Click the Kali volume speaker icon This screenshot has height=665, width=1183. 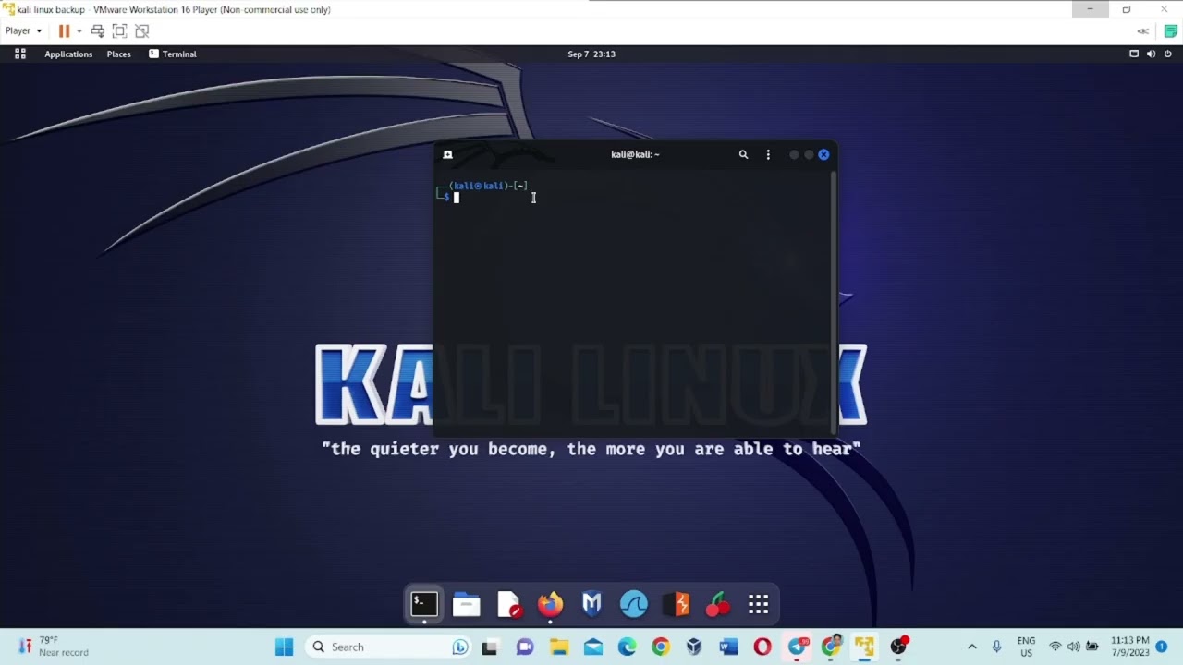pyautogui.click(x=1151, y=54)
